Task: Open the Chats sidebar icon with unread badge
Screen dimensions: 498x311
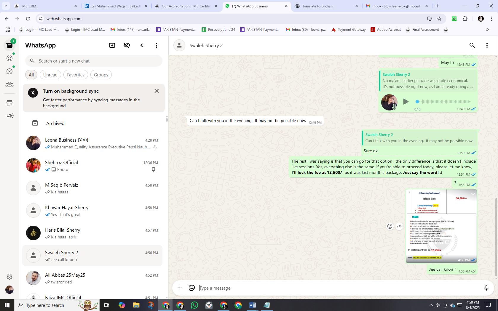Action: (9, 45)
